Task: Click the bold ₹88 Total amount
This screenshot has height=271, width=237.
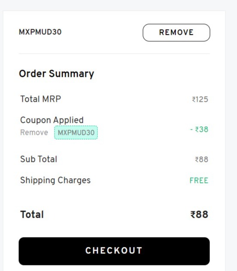Action: pos(199,214)
